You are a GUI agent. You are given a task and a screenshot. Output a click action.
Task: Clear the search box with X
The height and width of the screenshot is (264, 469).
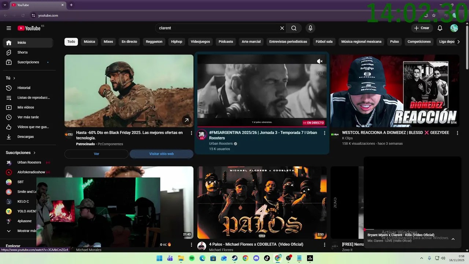pyautogui.click(x=282, y=28)
